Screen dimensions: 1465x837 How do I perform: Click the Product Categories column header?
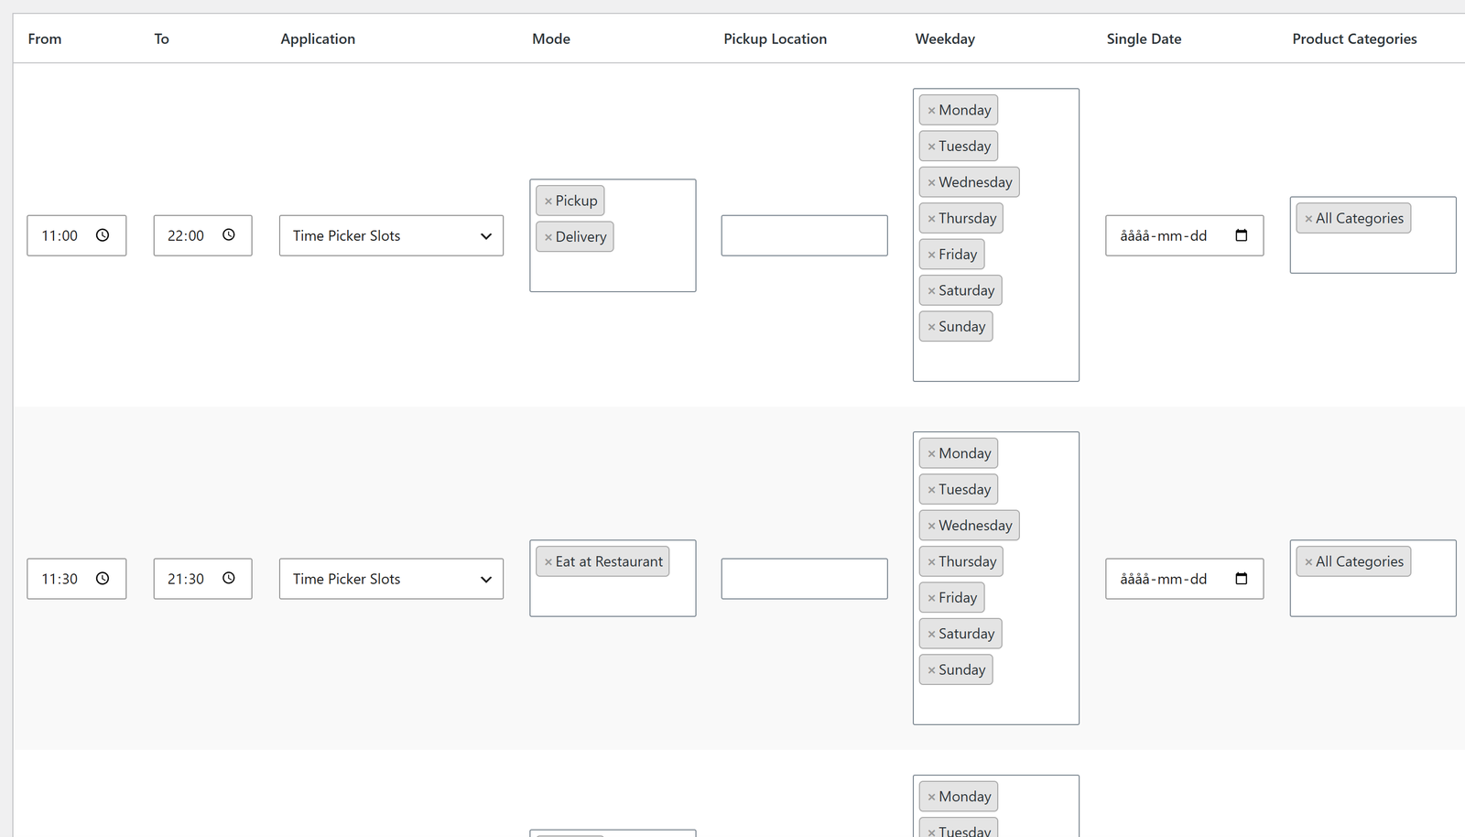point(1354,38)
